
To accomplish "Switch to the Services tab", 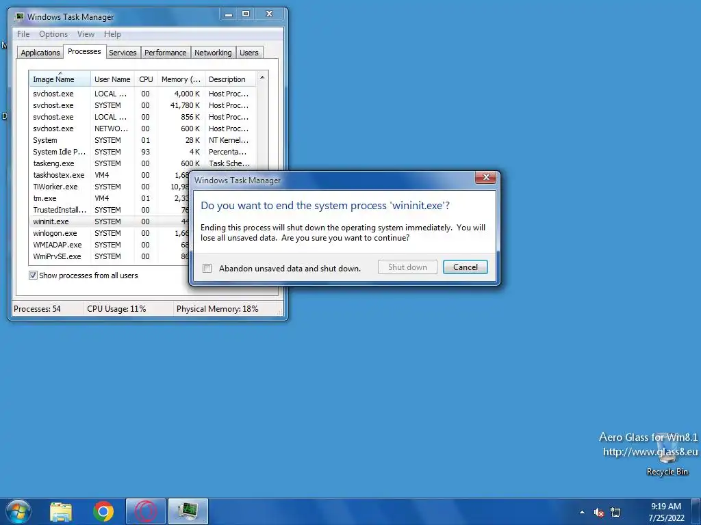I will coord(123,53).
